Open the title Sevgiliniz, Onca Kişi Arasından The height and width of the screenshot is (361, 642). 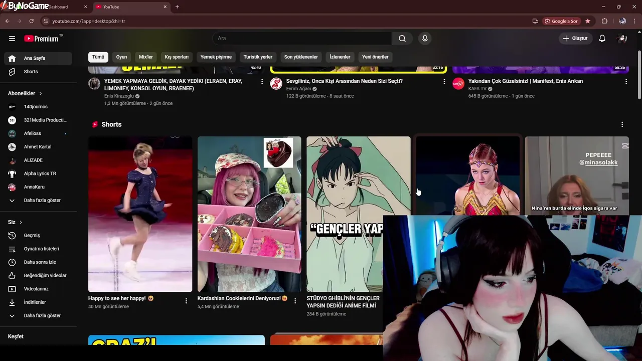point(344,81)
